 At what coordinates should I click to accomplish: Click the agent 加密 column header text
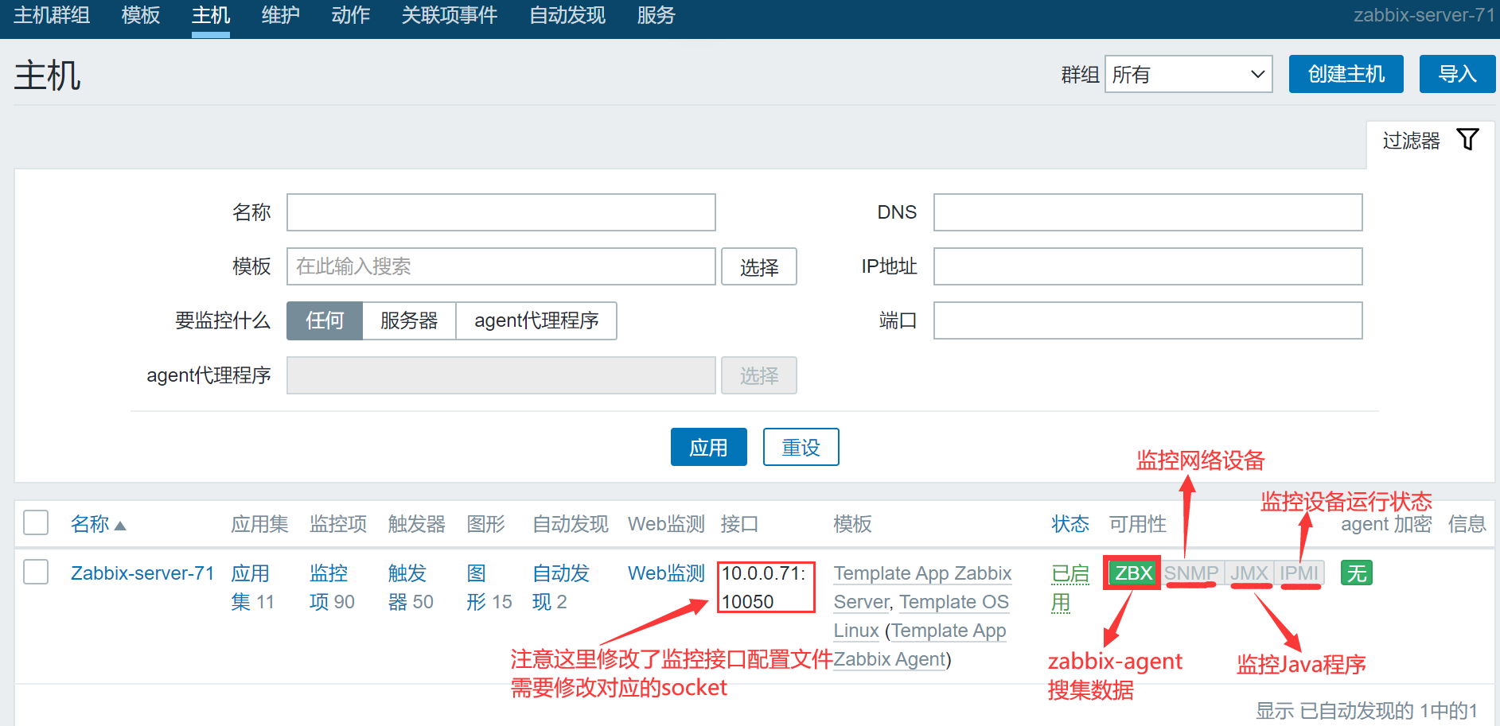click(1386, 524)
